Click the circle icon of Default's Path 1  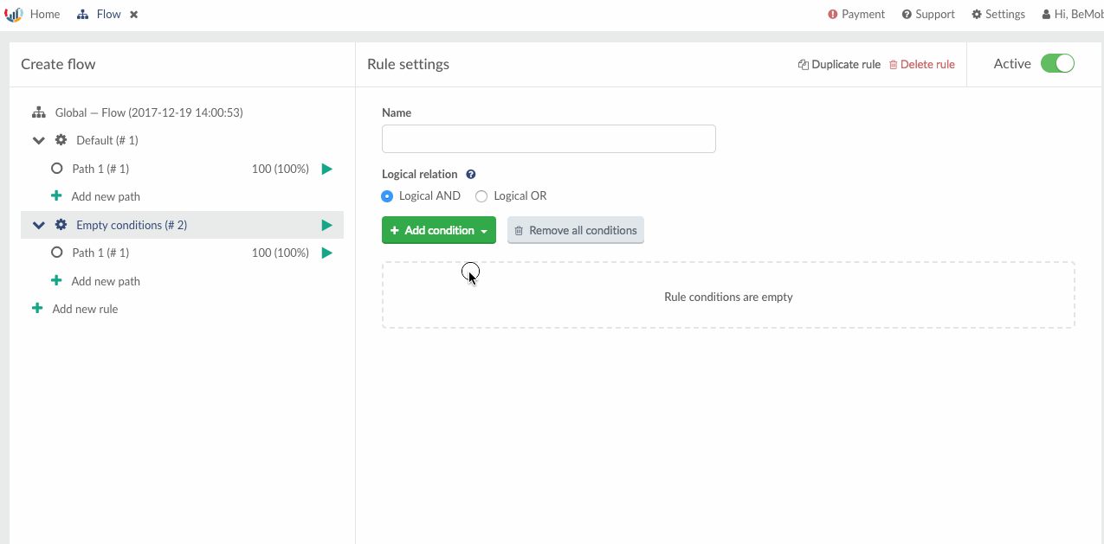coord(57,169)
